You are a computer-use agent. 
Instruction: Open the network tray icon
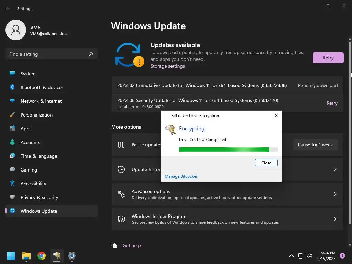point(301,256)
